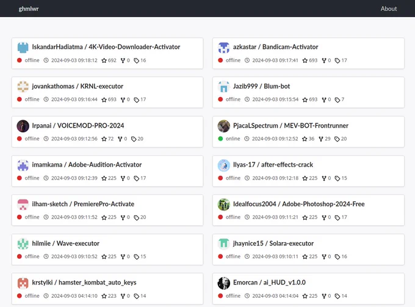Open Emorcan / ai_HUD_v1.0.0 repository

269,283
